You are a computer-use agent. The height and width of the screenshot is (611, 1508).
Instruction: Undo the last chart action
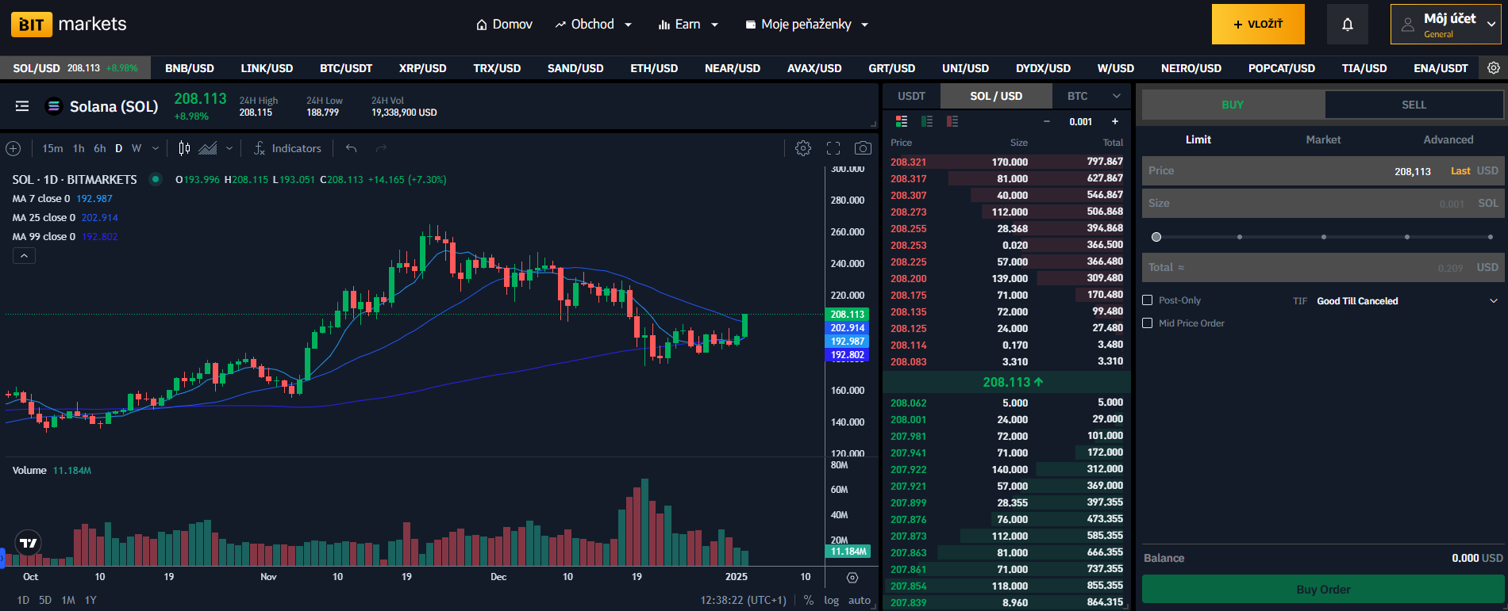(x=352, y=148)
